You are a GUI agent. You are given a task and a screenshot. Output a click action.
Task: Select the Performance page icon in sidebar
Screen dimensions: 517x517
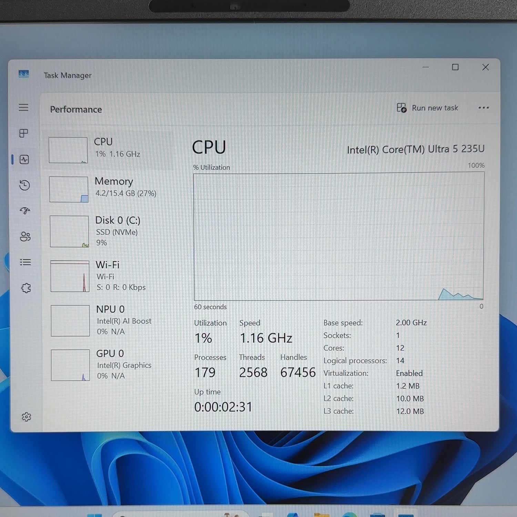24,160
